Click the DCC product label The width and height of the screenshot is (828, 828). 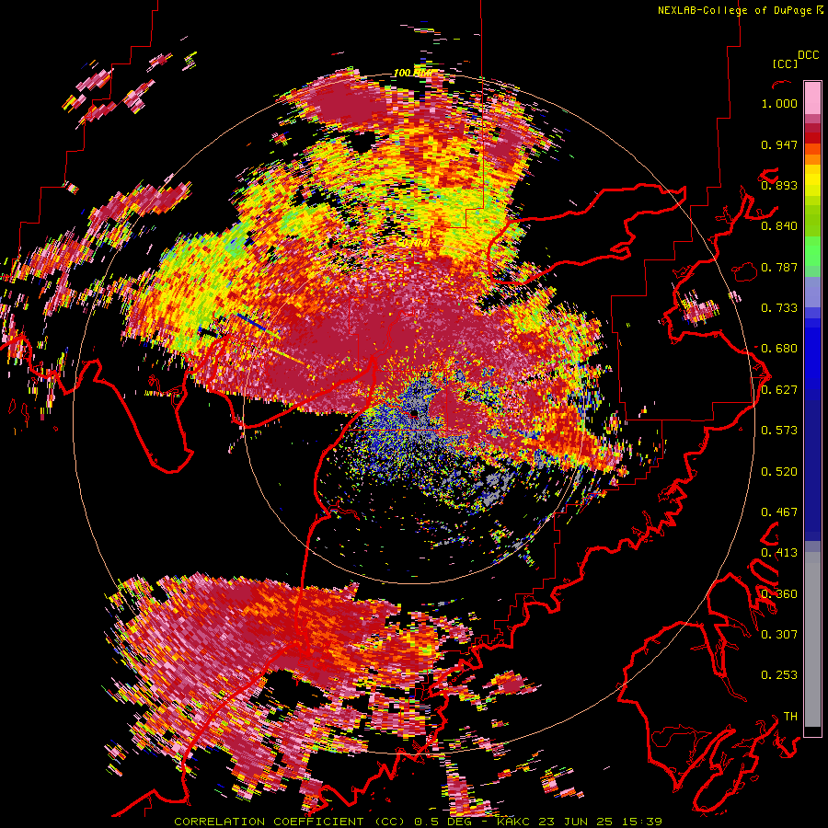click(x=808, y=55)
